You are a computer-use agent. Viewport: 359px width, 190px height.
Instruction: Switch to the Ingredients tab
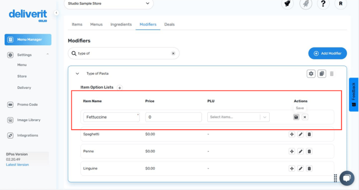click(x=121, y=24)
